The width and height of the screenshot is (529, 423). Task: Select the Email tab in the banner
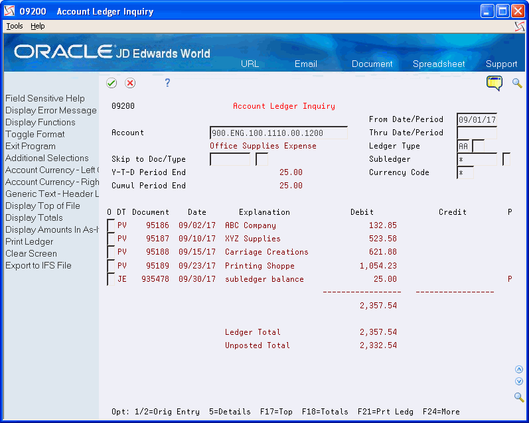pos(306,64)
